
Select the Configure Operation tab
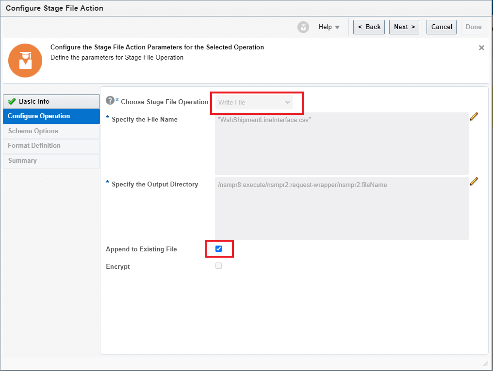click(51, 116)
